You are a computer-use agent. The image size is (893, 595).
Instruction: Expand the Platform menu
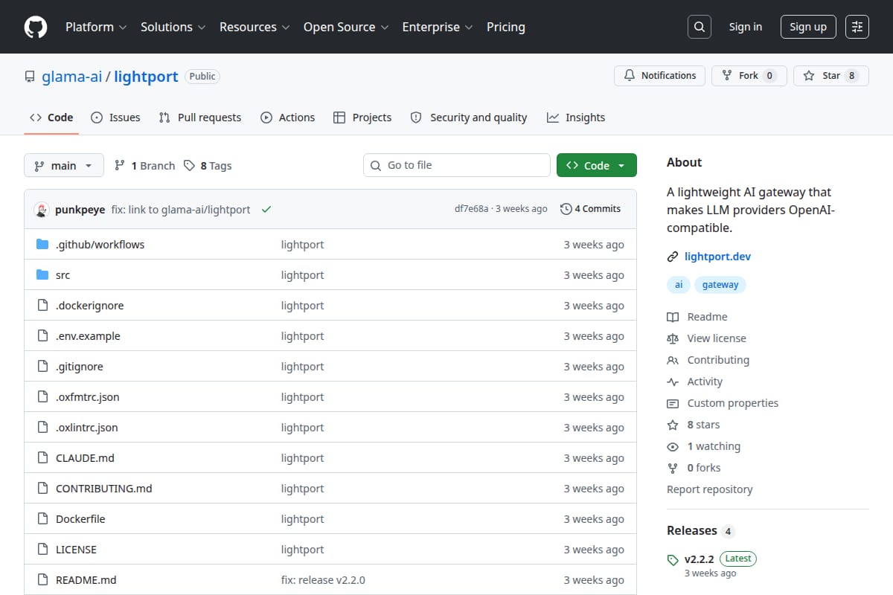(x=96, y=27)
